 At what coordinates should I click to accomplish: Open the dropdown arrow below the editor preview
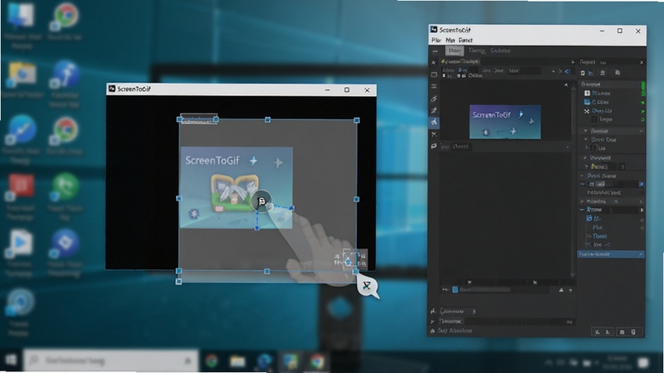568,148
